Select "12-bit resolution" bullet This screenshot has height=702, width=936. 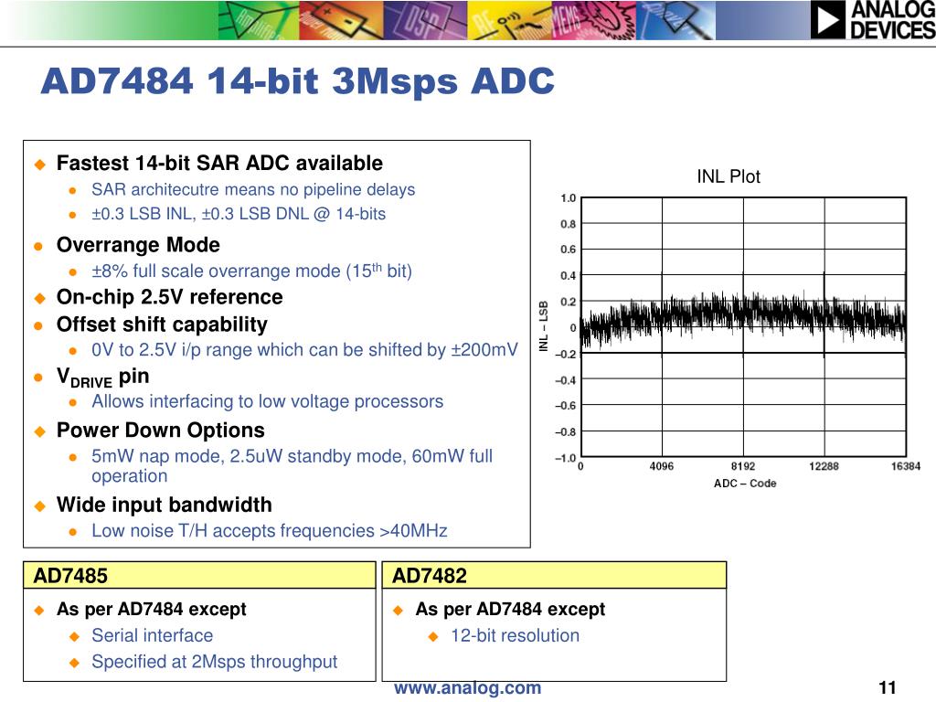(x=516, y=636)
